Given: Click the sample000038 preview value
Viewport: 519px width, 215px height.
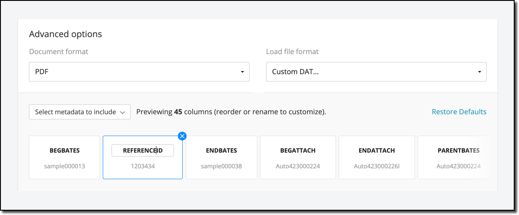Looking at the screenshot, I should pos(221,166).
